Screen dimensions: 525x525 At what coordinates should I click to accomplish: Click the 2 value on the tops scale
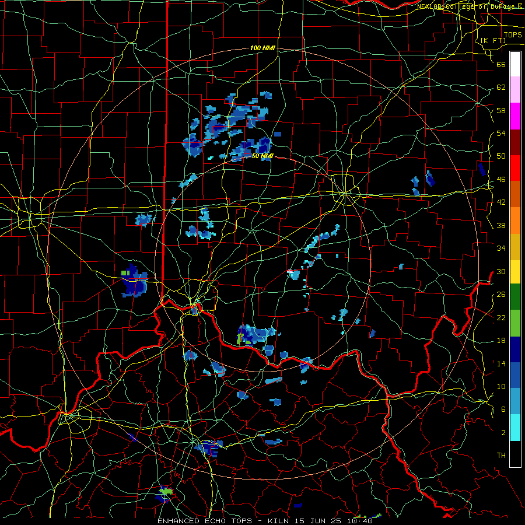(503, 433)
